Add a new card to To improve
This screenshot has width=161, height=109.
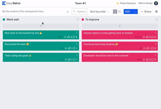coord(120,26)
